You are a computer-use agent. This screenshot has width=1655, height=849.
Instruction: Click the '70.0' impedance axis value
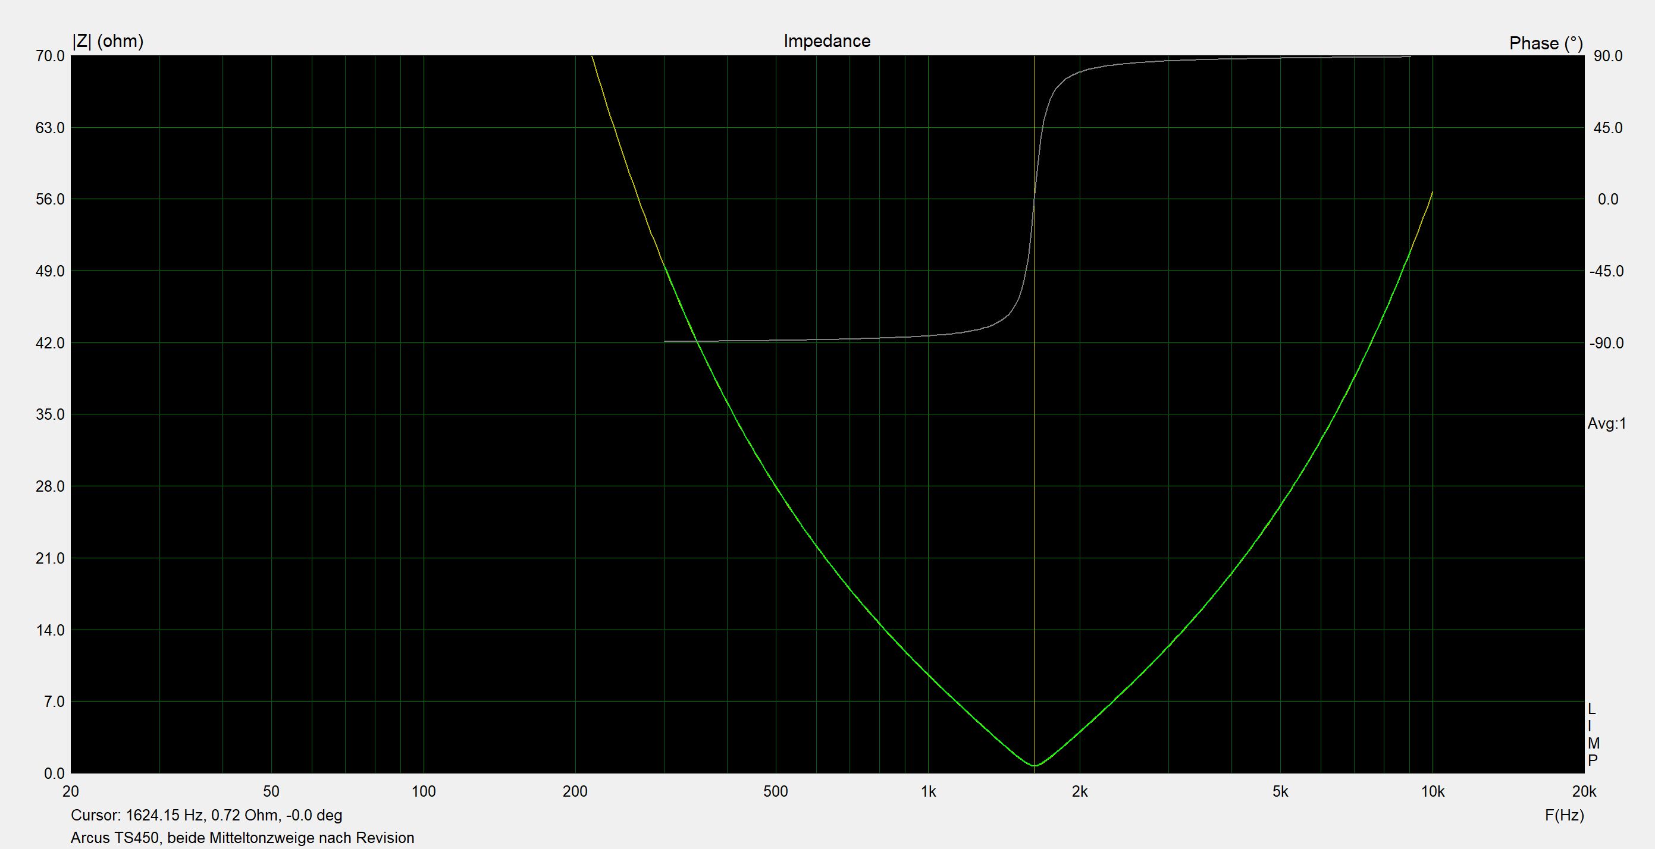tap(51, 56)
